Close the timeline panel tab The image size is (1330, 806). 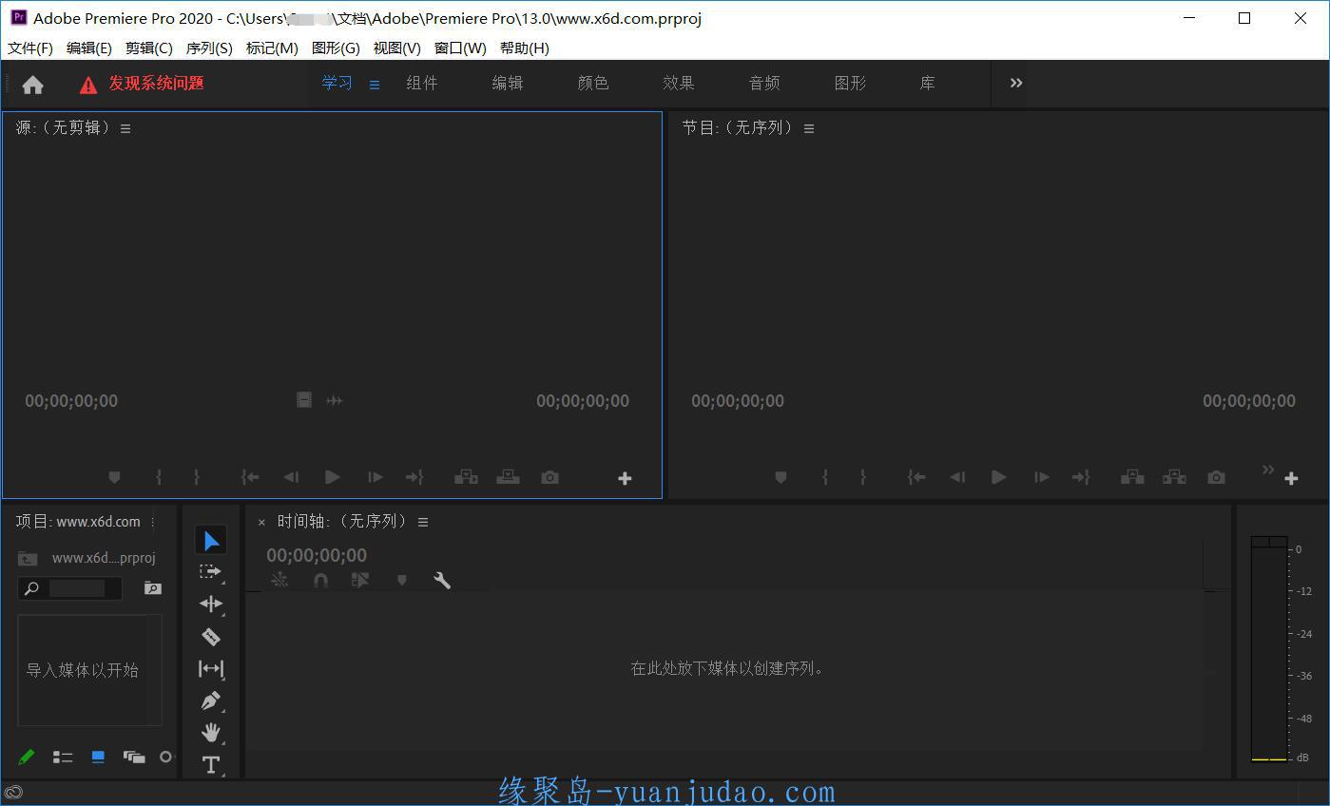(x=261, y=522)
